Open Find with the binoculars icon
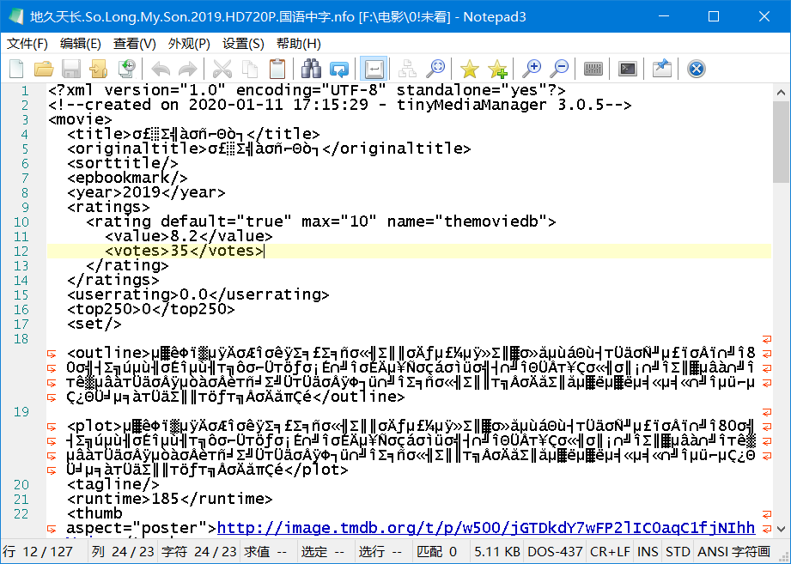The width and height of the screenshot is (791, 564). (x=311, y=69)
